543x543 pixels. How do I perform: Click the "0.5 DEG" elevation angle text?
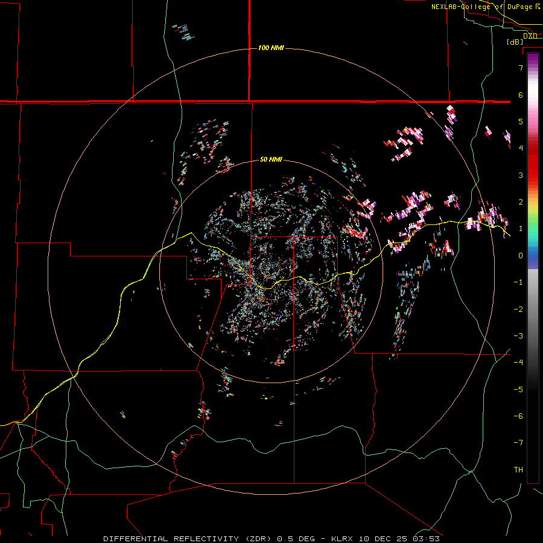(296, 539)
